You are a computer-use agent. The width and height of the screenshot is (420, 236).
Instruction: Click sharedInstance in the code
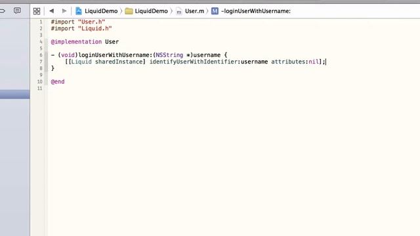[119, 62]
